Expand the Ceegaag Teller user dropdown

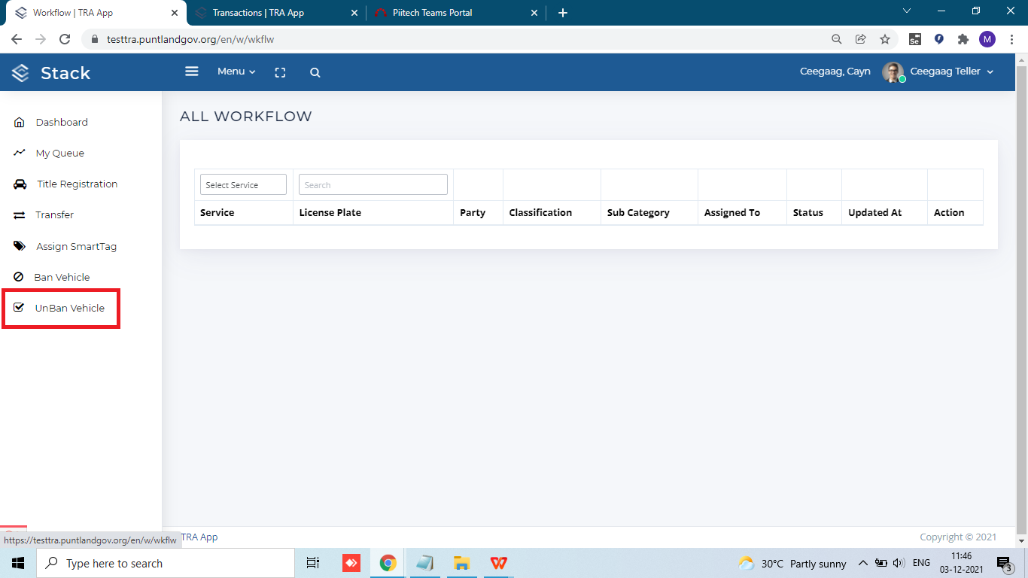point(952,71)
